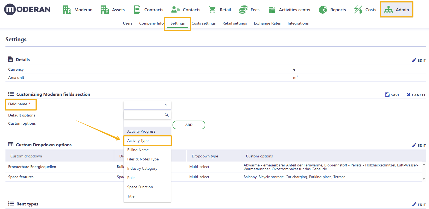Screen dimensions: 429x209
Task: Switch to the Exchange Rates tab
Action: 267,23
